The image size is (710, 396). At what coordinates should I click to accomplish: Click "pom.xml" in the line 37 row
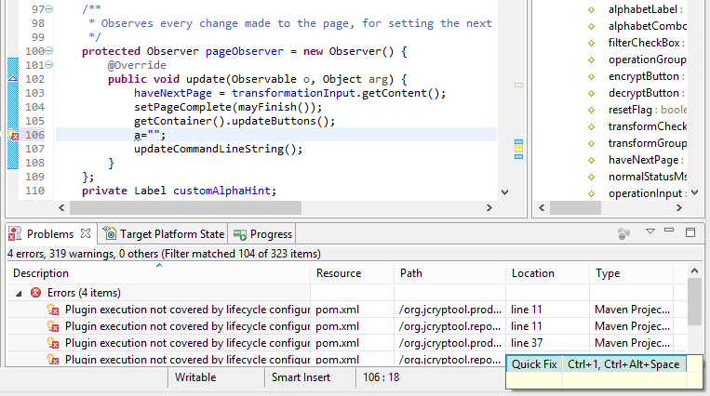pyautogui.click(x=338, y=343)
